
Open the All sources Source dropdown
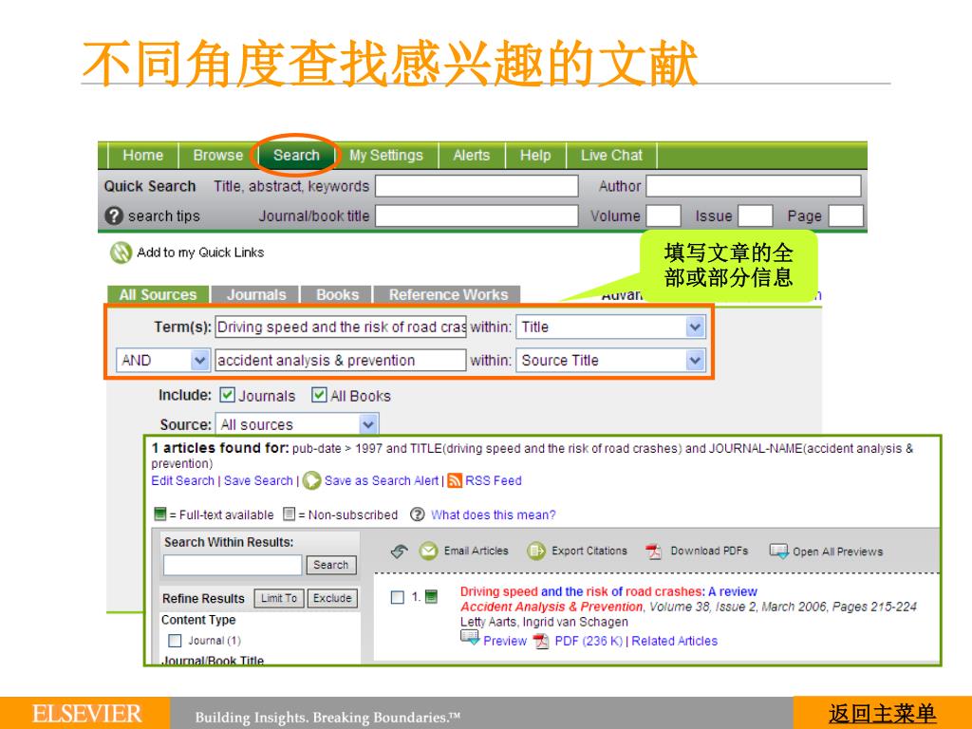(297, 424)
